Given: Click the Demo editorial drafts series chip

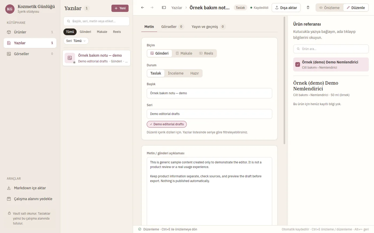Looking at the screenshot, I should [x=167, y=124].
